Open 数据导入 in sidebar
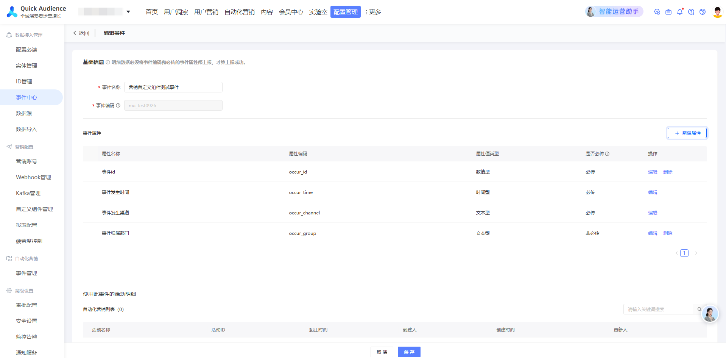726x358 pixels. click(x=26, y=129)
